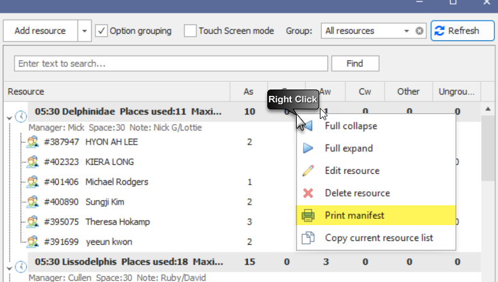The width and height of the screenshot is (498, 282).
Task: Collapse the 05:30 Lissodelphis group
Action: pyautogui.click(x=9, y=269)
